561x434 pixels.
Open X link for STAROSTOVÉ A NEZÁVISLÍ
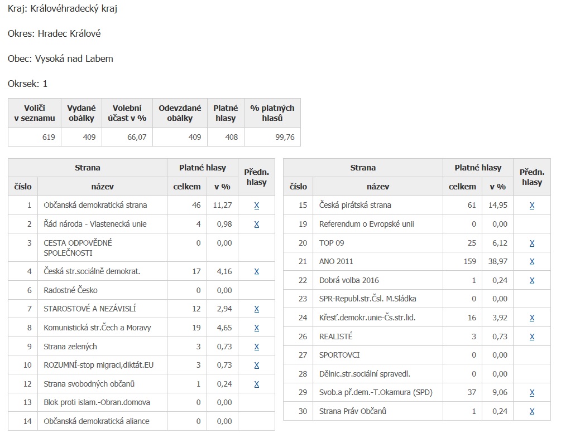257,309
